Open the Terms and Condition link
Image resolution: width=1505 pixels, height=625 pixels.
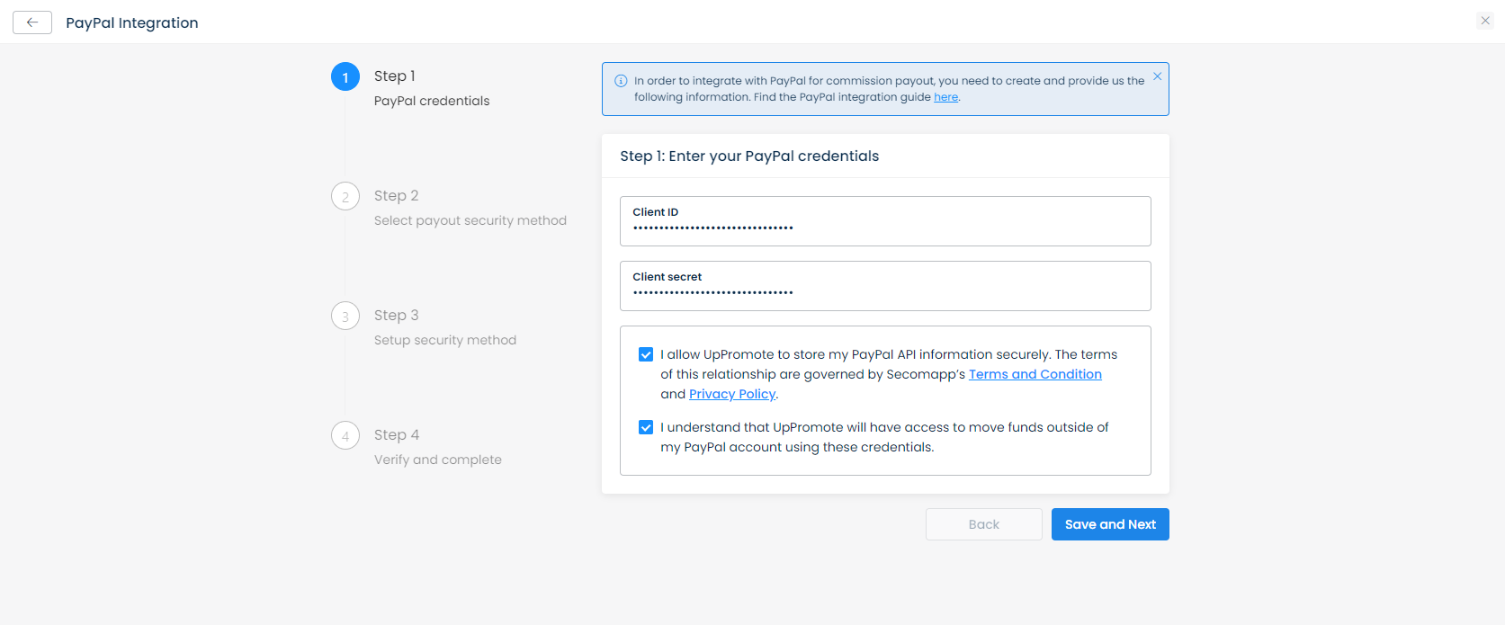[1035, 374]
